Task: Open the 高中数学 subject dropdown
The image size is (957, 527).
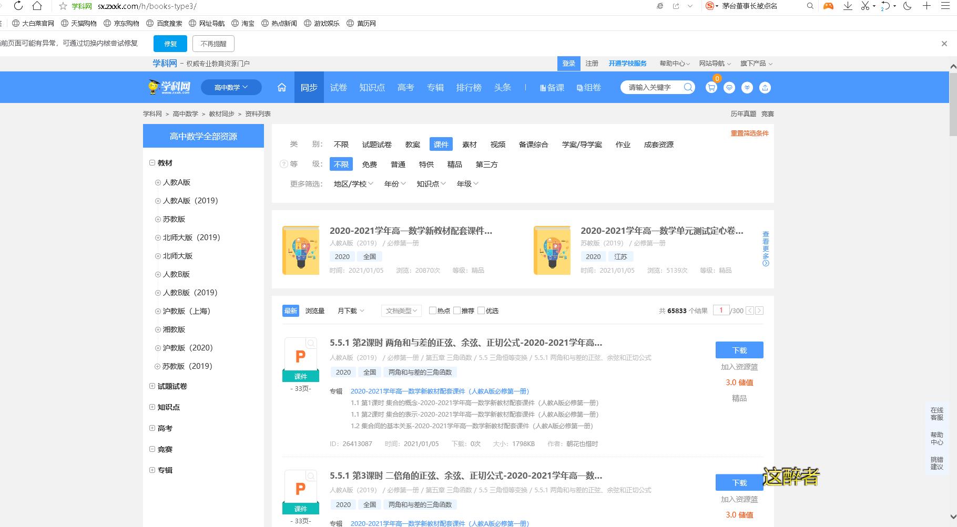Action: [231, 87]
